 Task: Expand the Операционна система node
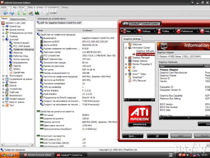[x=3, y=33]
